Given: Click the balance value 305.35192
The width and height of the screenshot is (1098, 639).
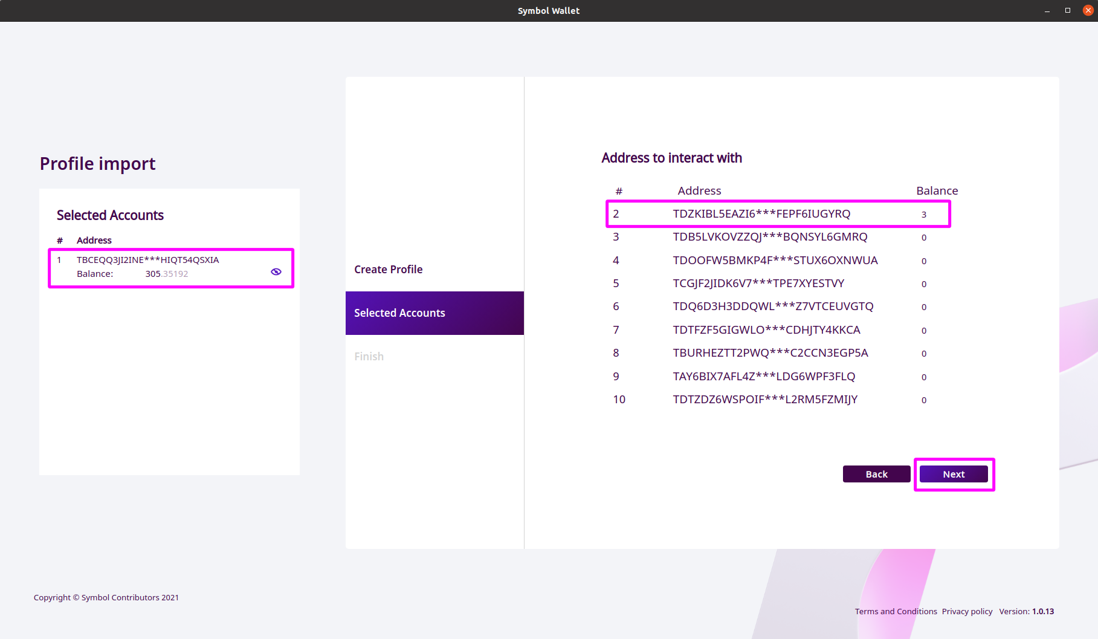Looking at the screenshot, I should click(x=167, y=274).
